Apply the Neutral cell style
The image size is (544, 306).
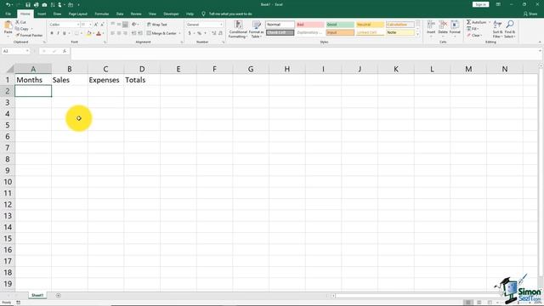click(371, 25)
